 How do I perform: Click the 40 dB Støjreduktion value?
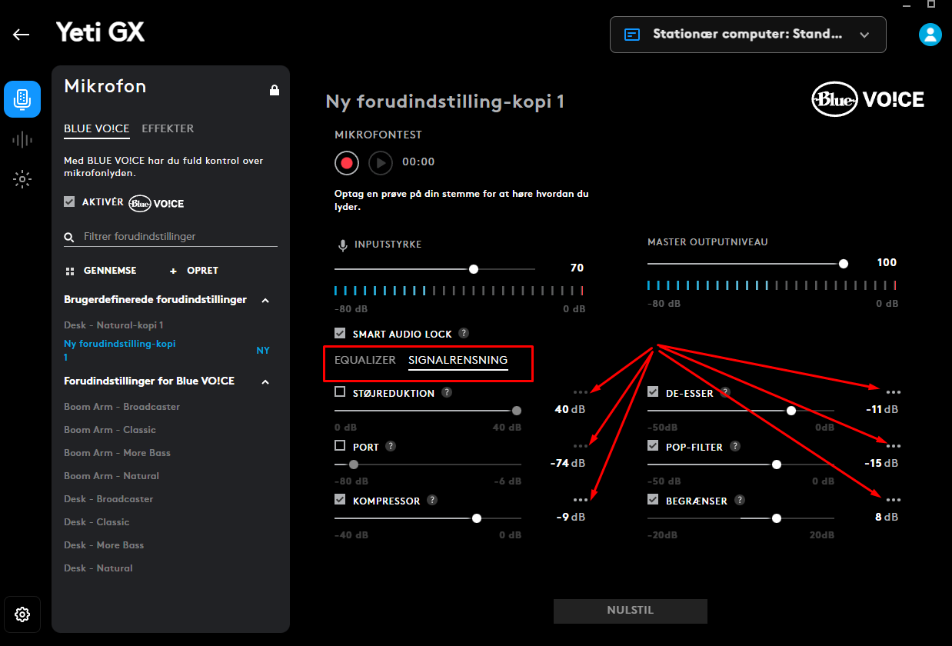570,409
